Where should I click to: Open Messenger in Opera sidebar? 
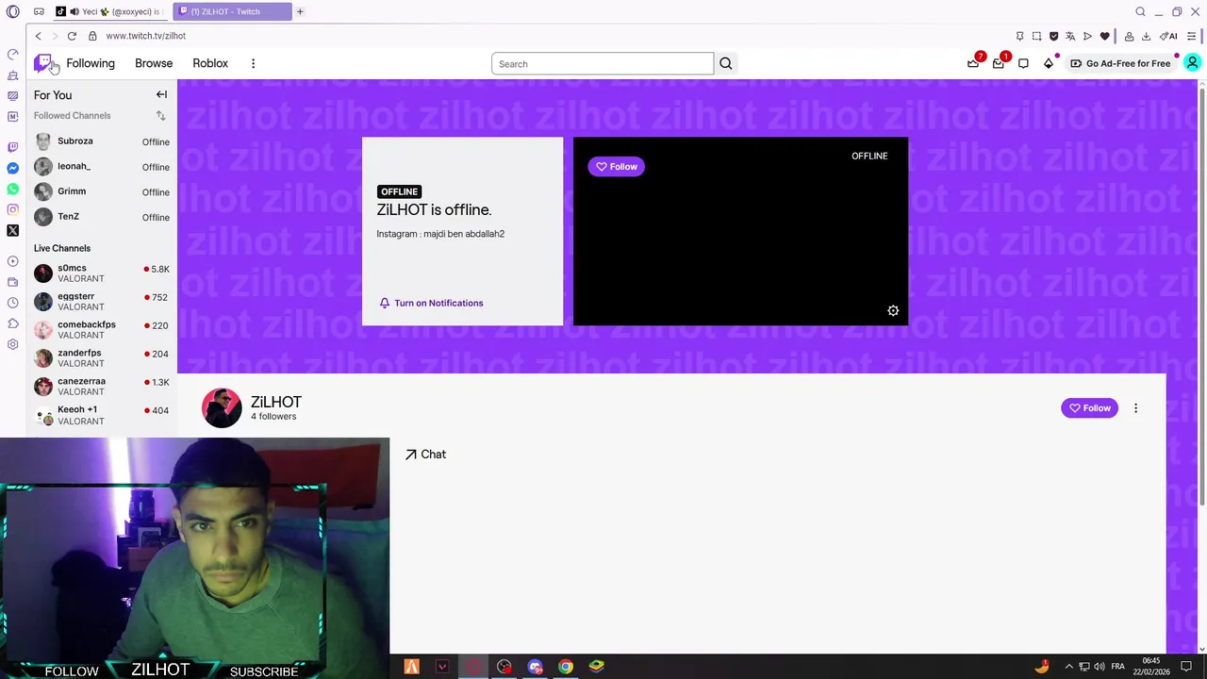(12, 168)
